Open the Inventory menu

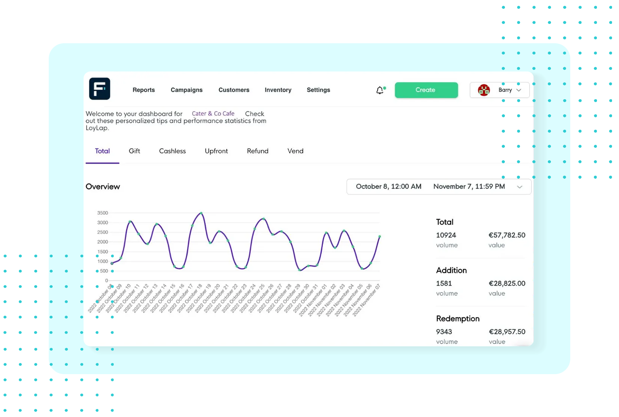point(278,90)
